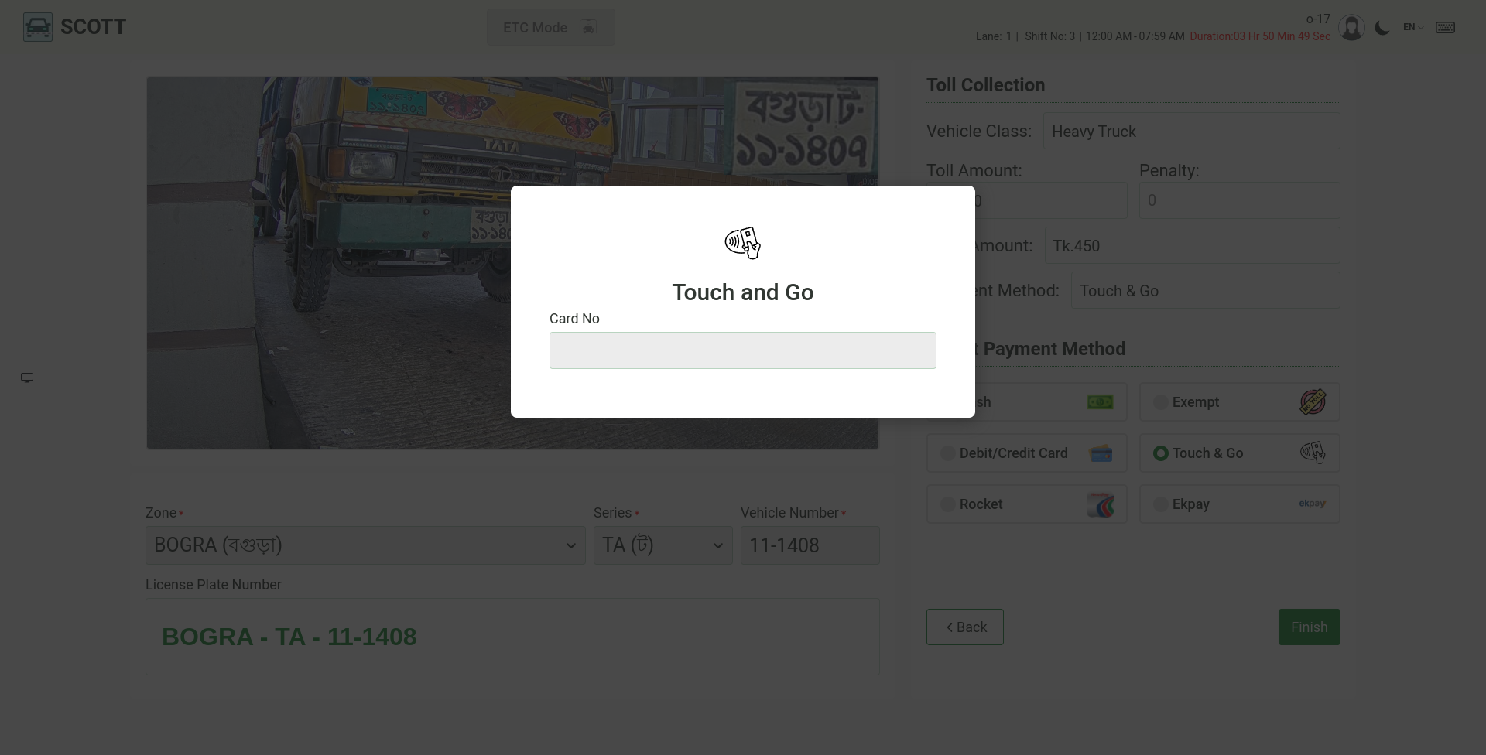The height and width of the screenshot is (755, 1486).
Task: Click the monitor icon on left edge
Action: 27,377
